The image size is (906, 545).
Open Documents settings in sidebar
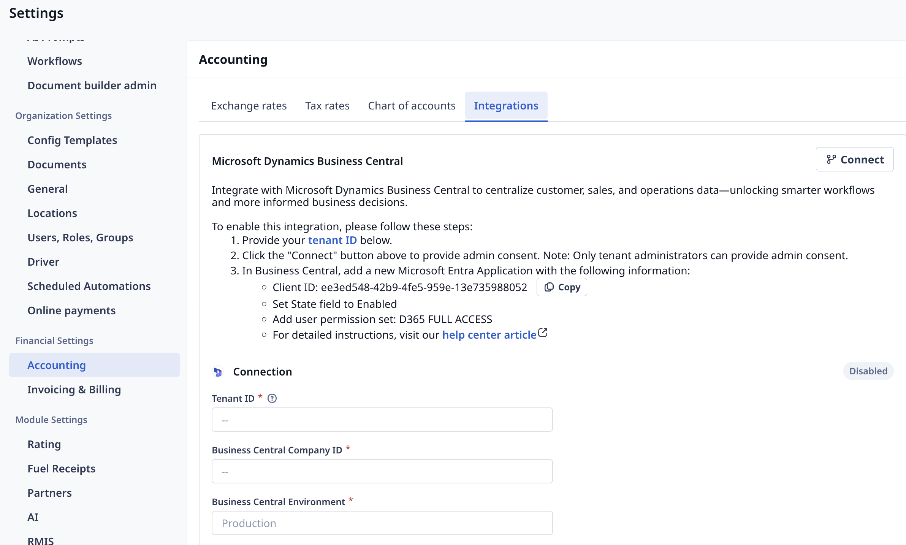(57, 165)
